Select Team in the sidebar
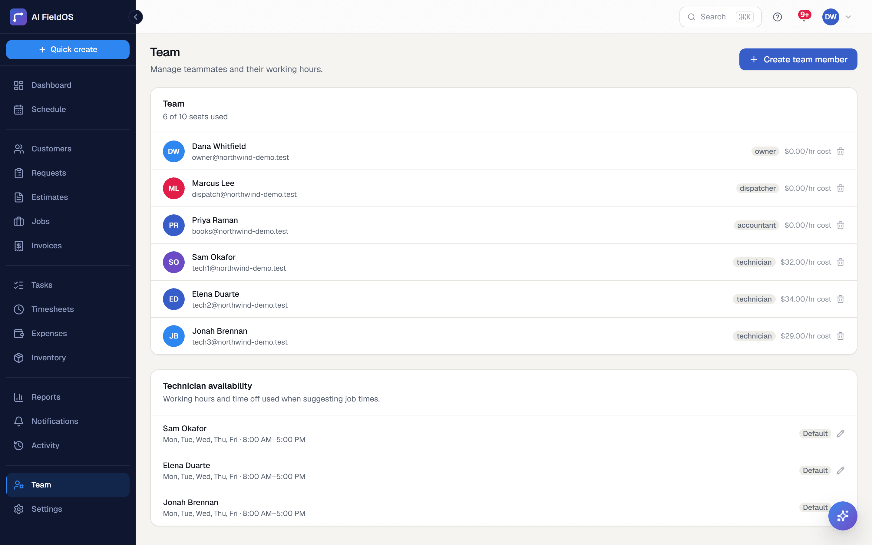This screenshot has height=545, width=872. click(68, 485)
